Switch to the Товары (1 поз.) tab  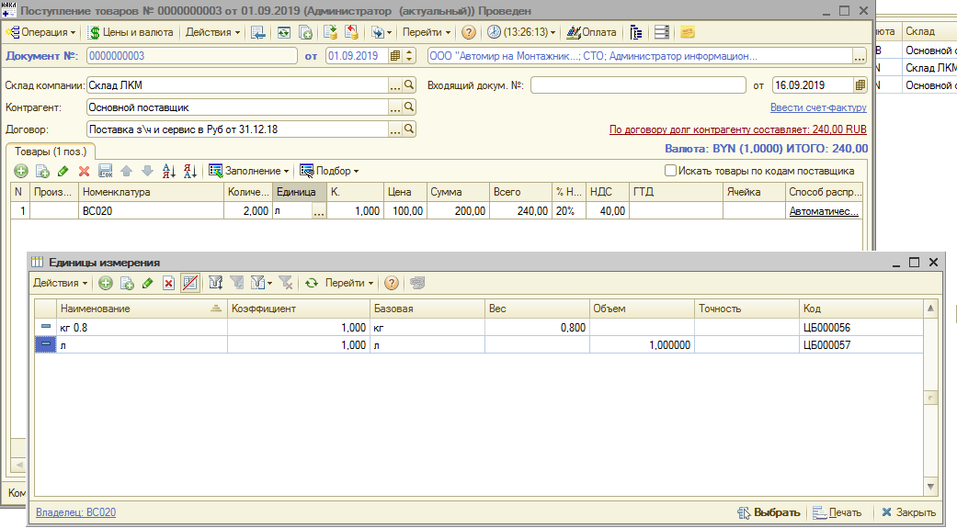pyautogui.click(x=51, y=152)
